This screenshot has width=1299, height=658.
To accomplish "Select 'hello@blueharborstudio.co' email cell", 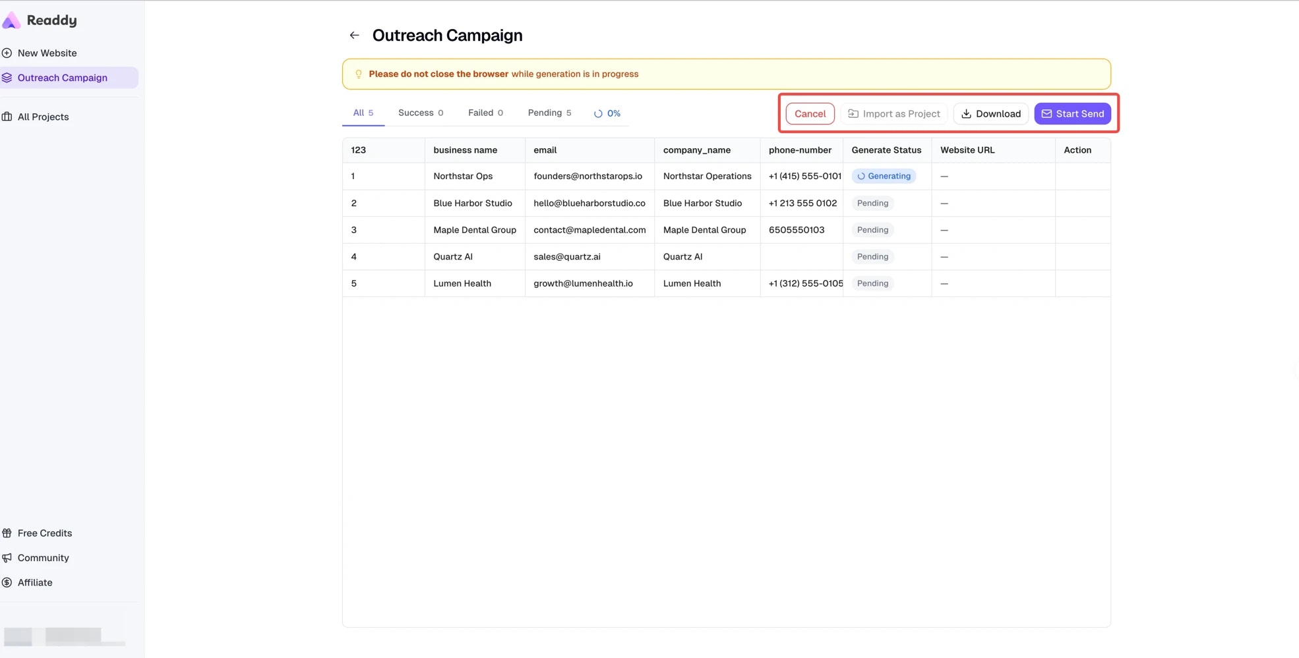I will [589, 204].
